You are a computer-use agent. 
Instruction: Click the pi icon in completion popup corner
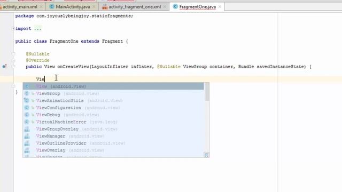pos(206,155)
